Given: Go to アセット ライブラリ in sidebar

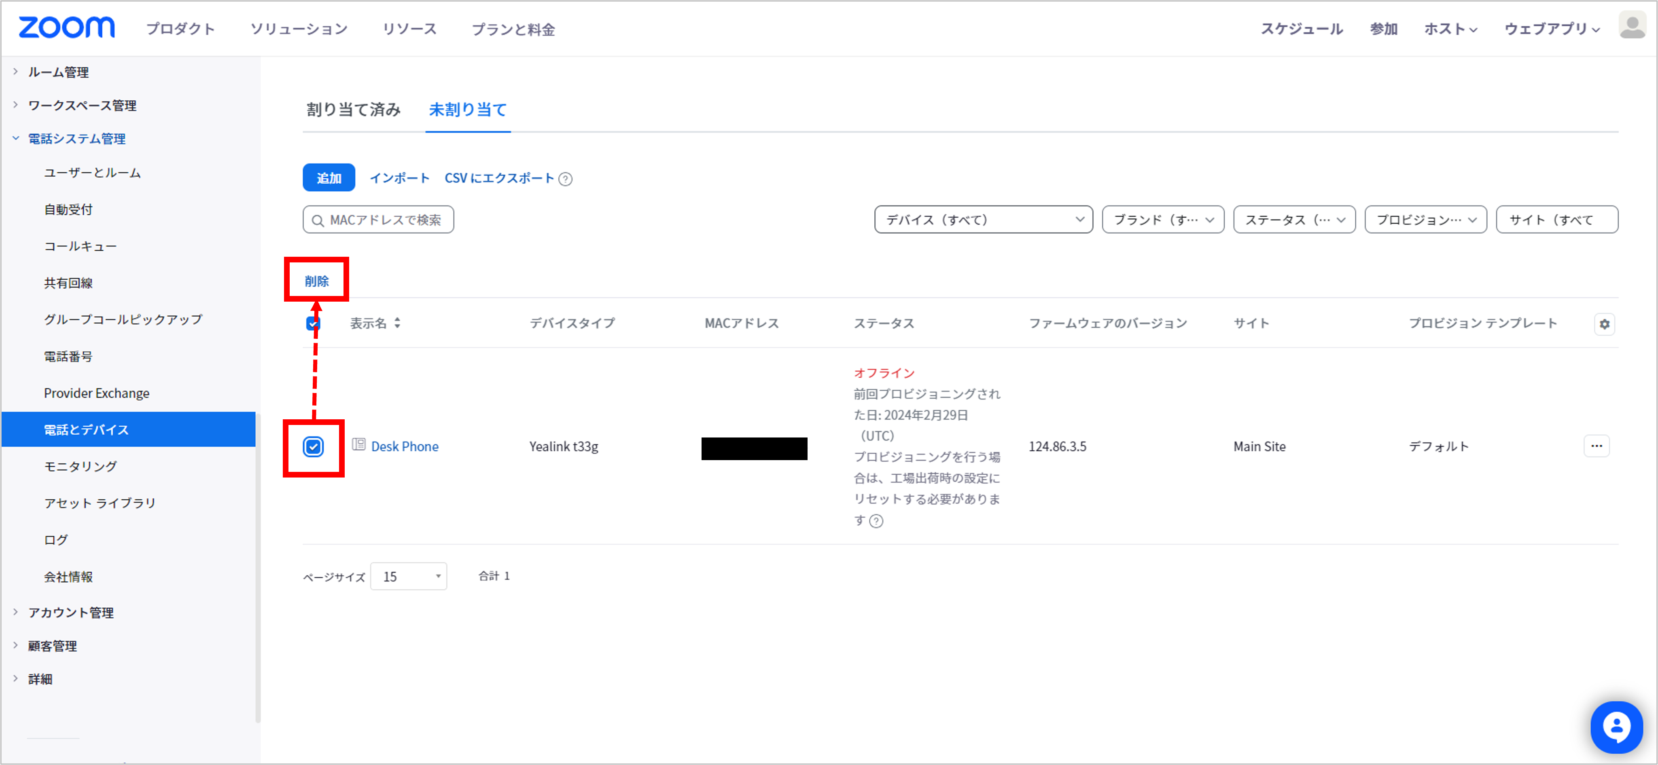Looking at the screenshot, I should tap(100, 503).
